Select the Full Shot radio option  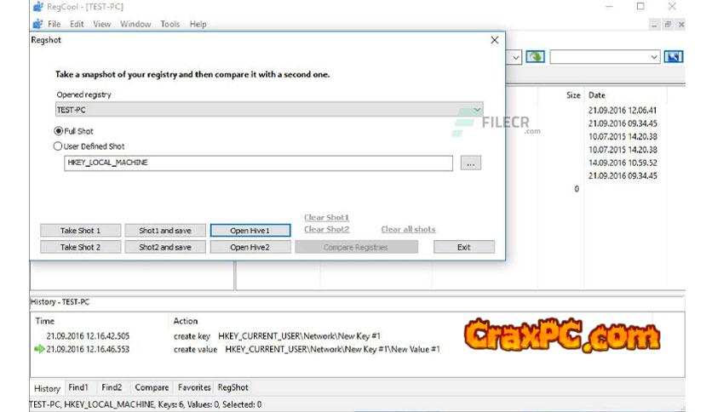[59, 131]
